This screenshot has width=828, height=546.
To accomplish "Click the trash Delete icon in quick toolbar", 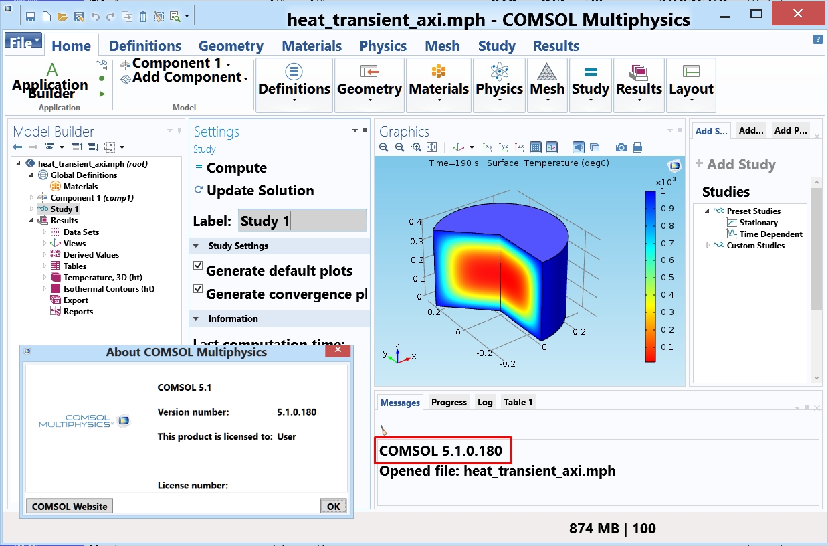I will [x=142, y=17].
